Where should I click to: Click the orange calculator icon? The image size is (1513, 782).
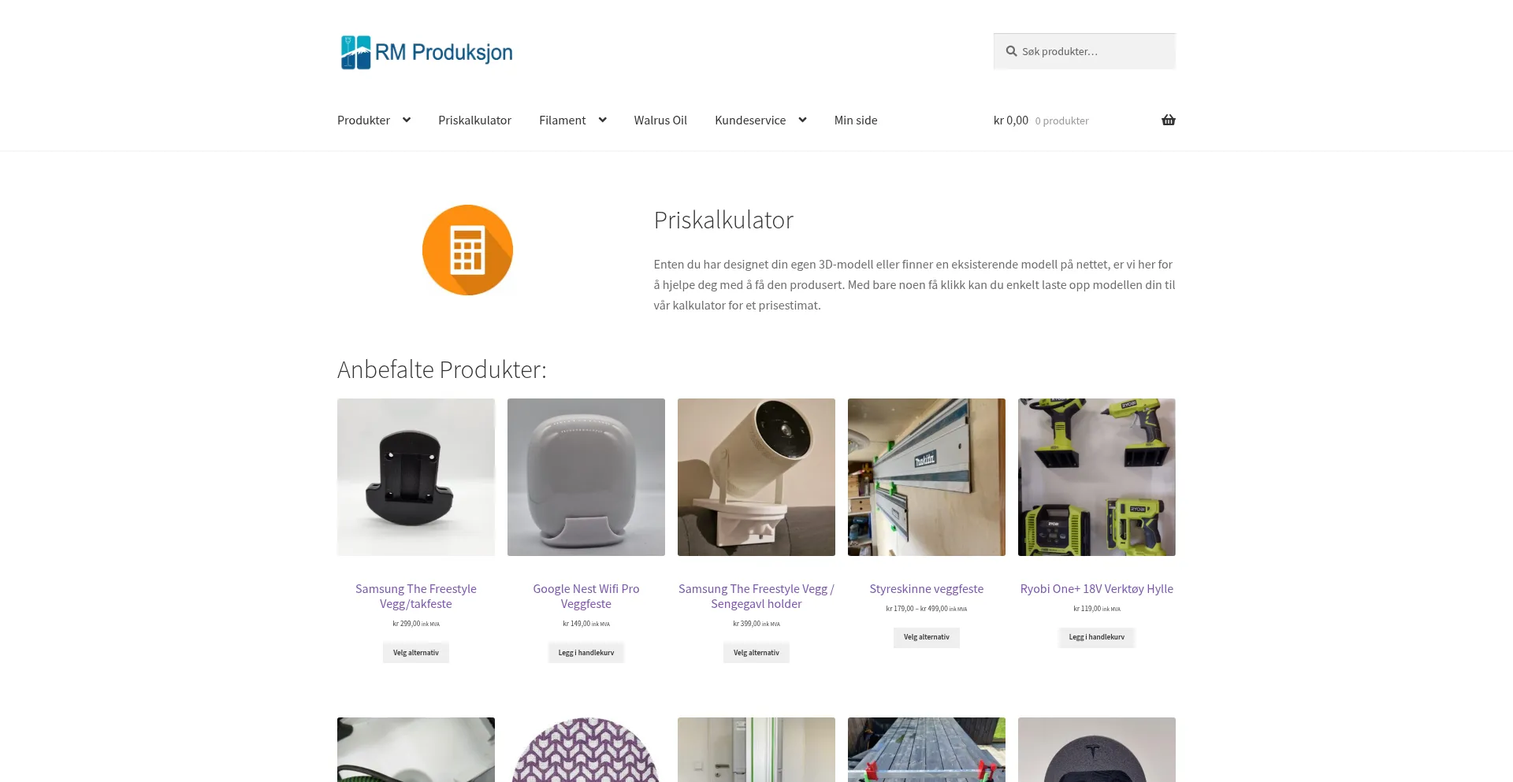pyautogui.click(x=467, y=250)
